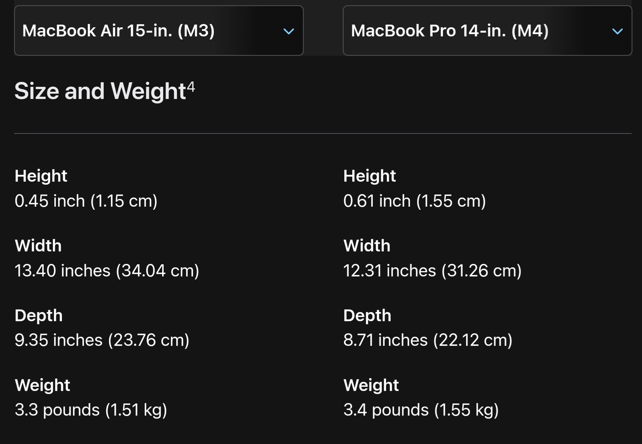Click the 8.71 inches (22.12 cm) value
Viewport: 642px width, 444px height.
[x=428, y=340]
